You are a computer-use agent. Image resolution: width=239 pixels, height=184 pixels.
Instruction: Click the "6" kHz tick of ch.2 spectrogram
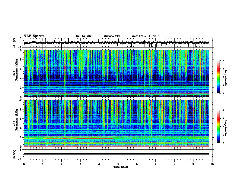point(21,119)
